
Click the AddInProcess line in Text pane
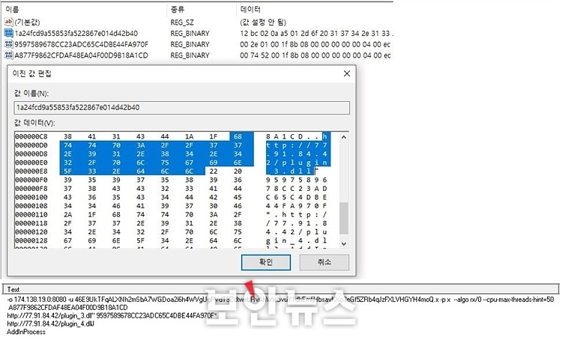coord(27,331)
